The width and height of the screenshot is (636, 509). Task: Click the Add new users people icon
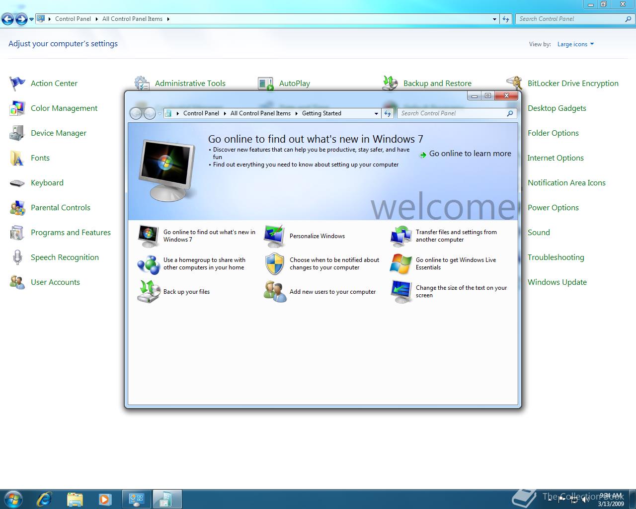pyautogui.click(x=274, y=292)
